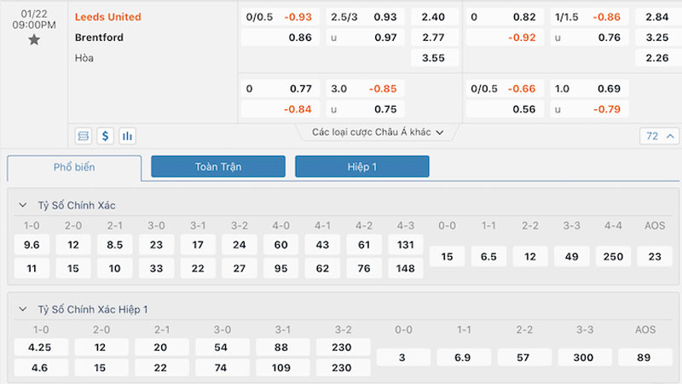Star the Leeds United vs Brentford match
682x384 pixels.
34,40
